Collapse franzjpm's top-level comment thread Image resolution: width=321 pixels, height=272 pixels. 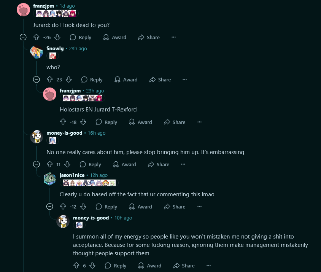23,37
